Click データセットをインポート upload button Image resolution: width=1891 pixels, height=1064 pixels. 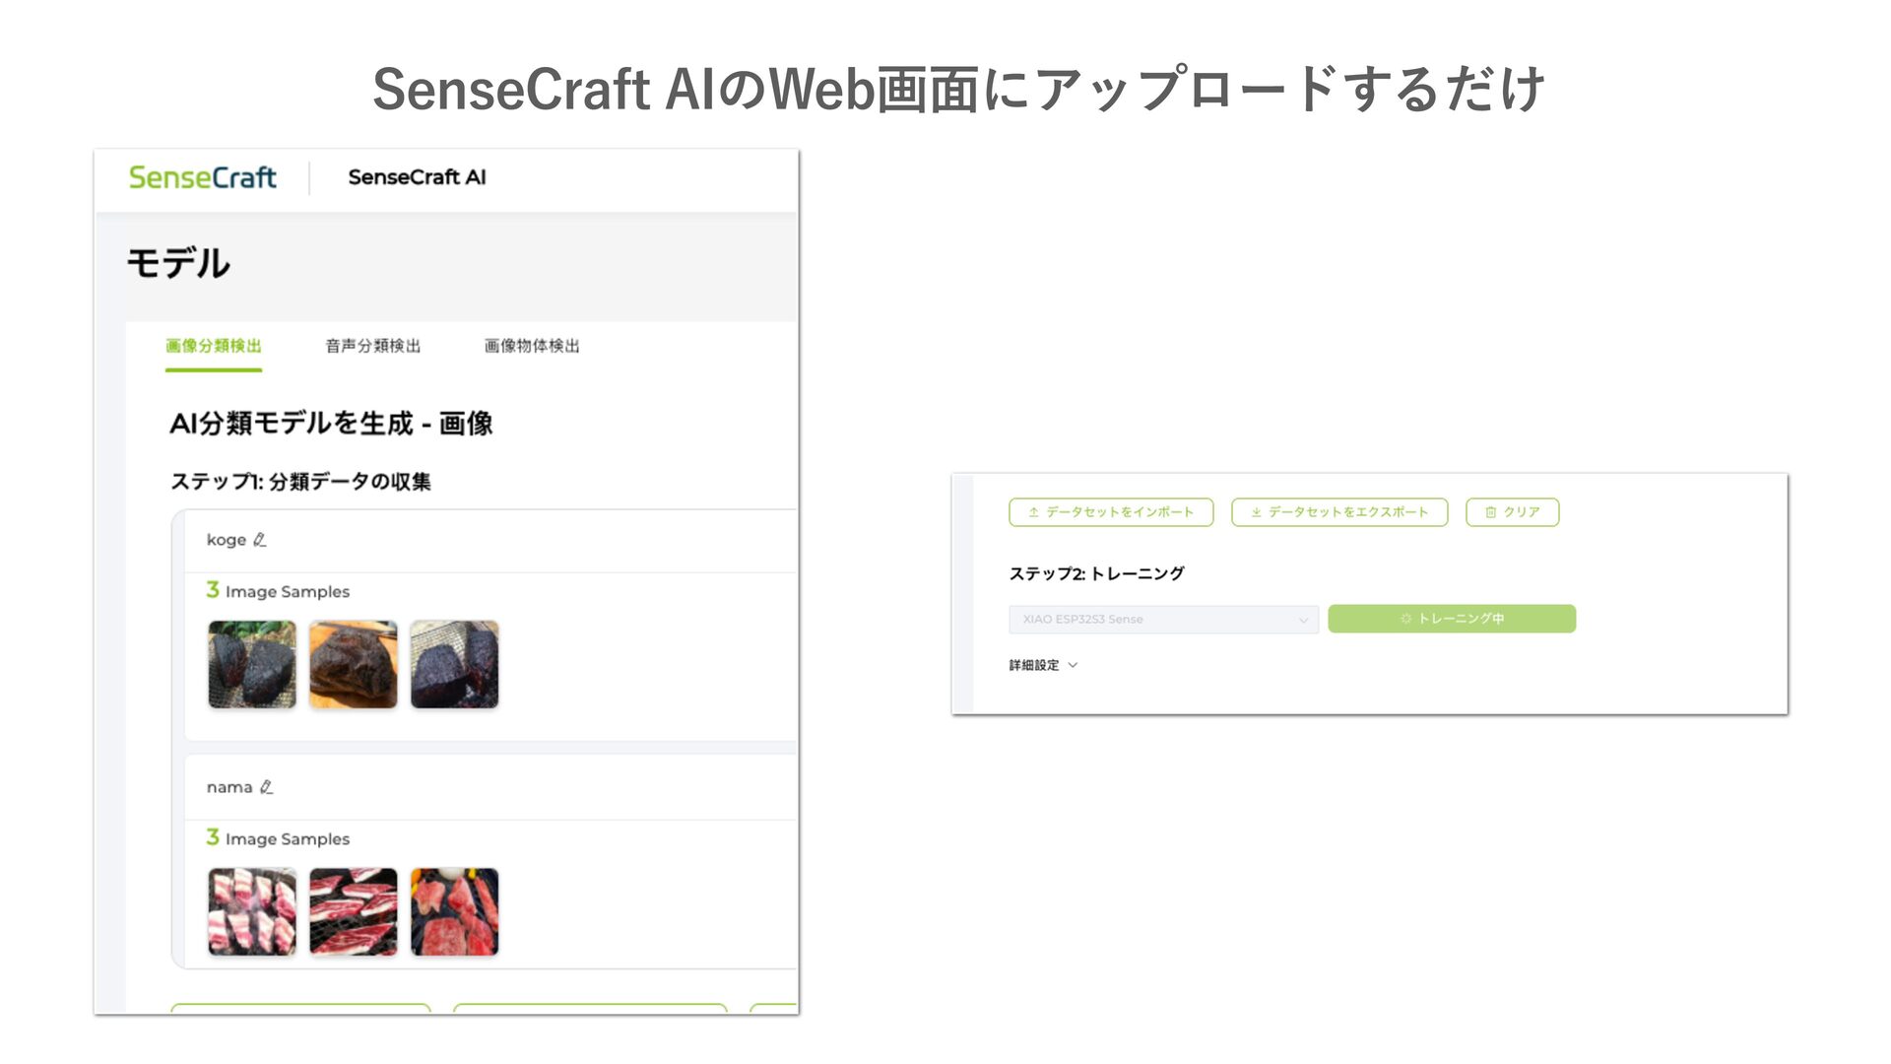[x=1110, y=512]
